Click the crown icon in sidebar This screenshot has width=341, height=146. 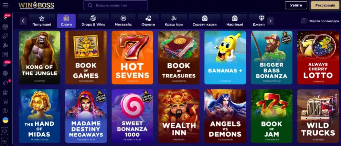(x=5, y=92)
